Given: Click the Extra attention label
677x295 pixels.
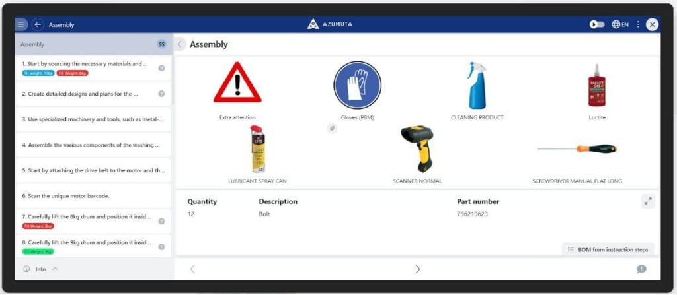Looking at the screenshot, I should pos(237,117).
